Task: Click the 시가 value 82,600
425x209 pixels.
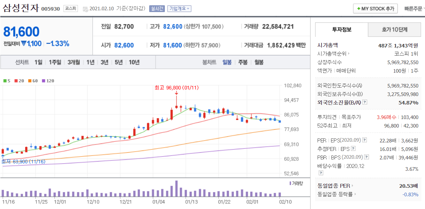Action: 124,45
